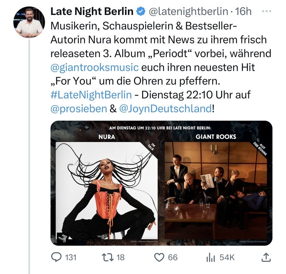
Task: Like the tweet with the heart icon
Action: tap(161, 257)
